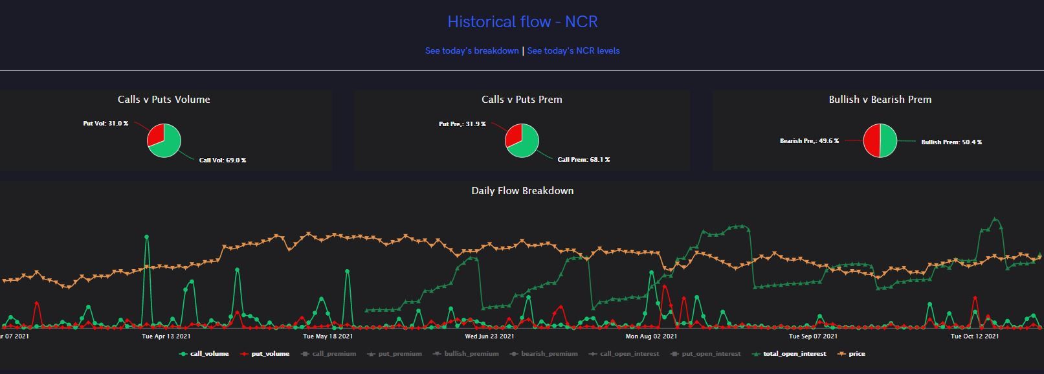
Task: Click the green Call Vol pie slice
Action: [x=168, y=145]
